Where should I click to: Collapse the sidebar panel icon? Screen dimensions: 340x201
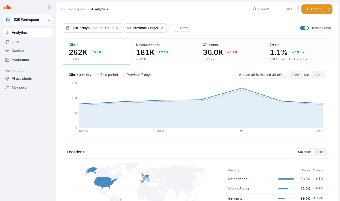(49, 7)
